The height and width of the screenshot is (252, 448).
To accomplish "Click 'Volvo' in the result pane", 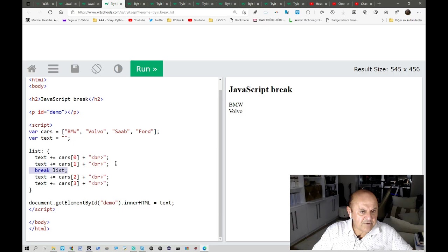I will click(236, 111).
